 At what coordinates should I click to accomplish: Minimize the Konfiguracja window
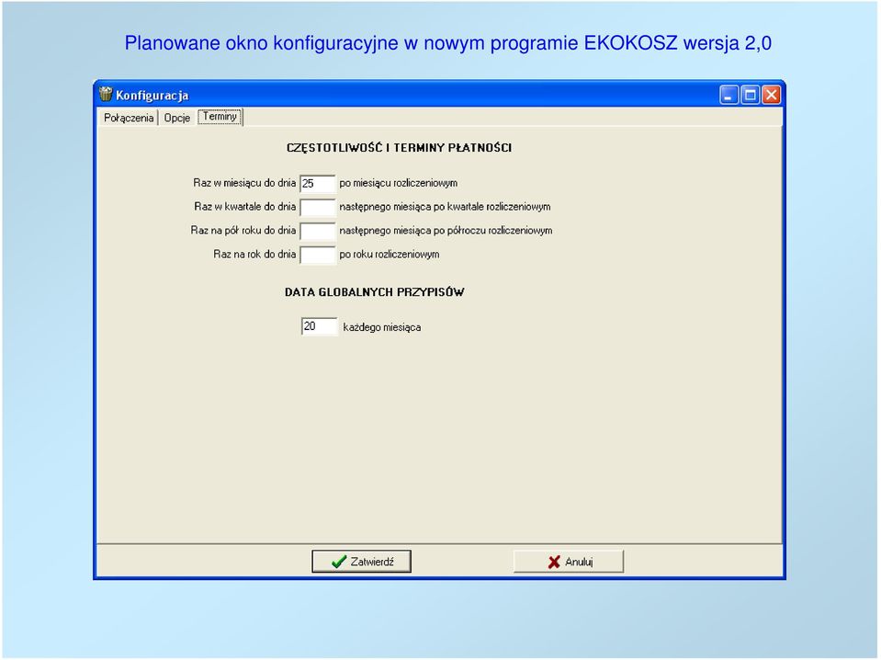(729, 95)
